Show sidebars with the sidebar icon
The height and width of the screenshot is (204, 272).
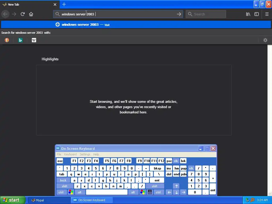257,14
